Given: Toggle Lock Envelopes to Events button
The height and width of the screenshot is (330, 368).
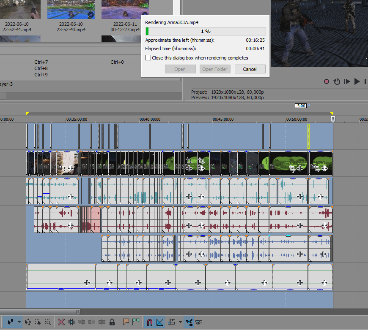Looking at the screenshot, I should [x=189, y=322].
